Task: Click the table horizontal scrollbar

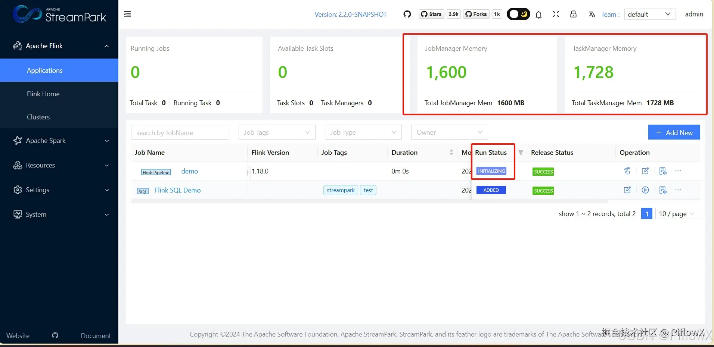Action: (x=369, y=201)
